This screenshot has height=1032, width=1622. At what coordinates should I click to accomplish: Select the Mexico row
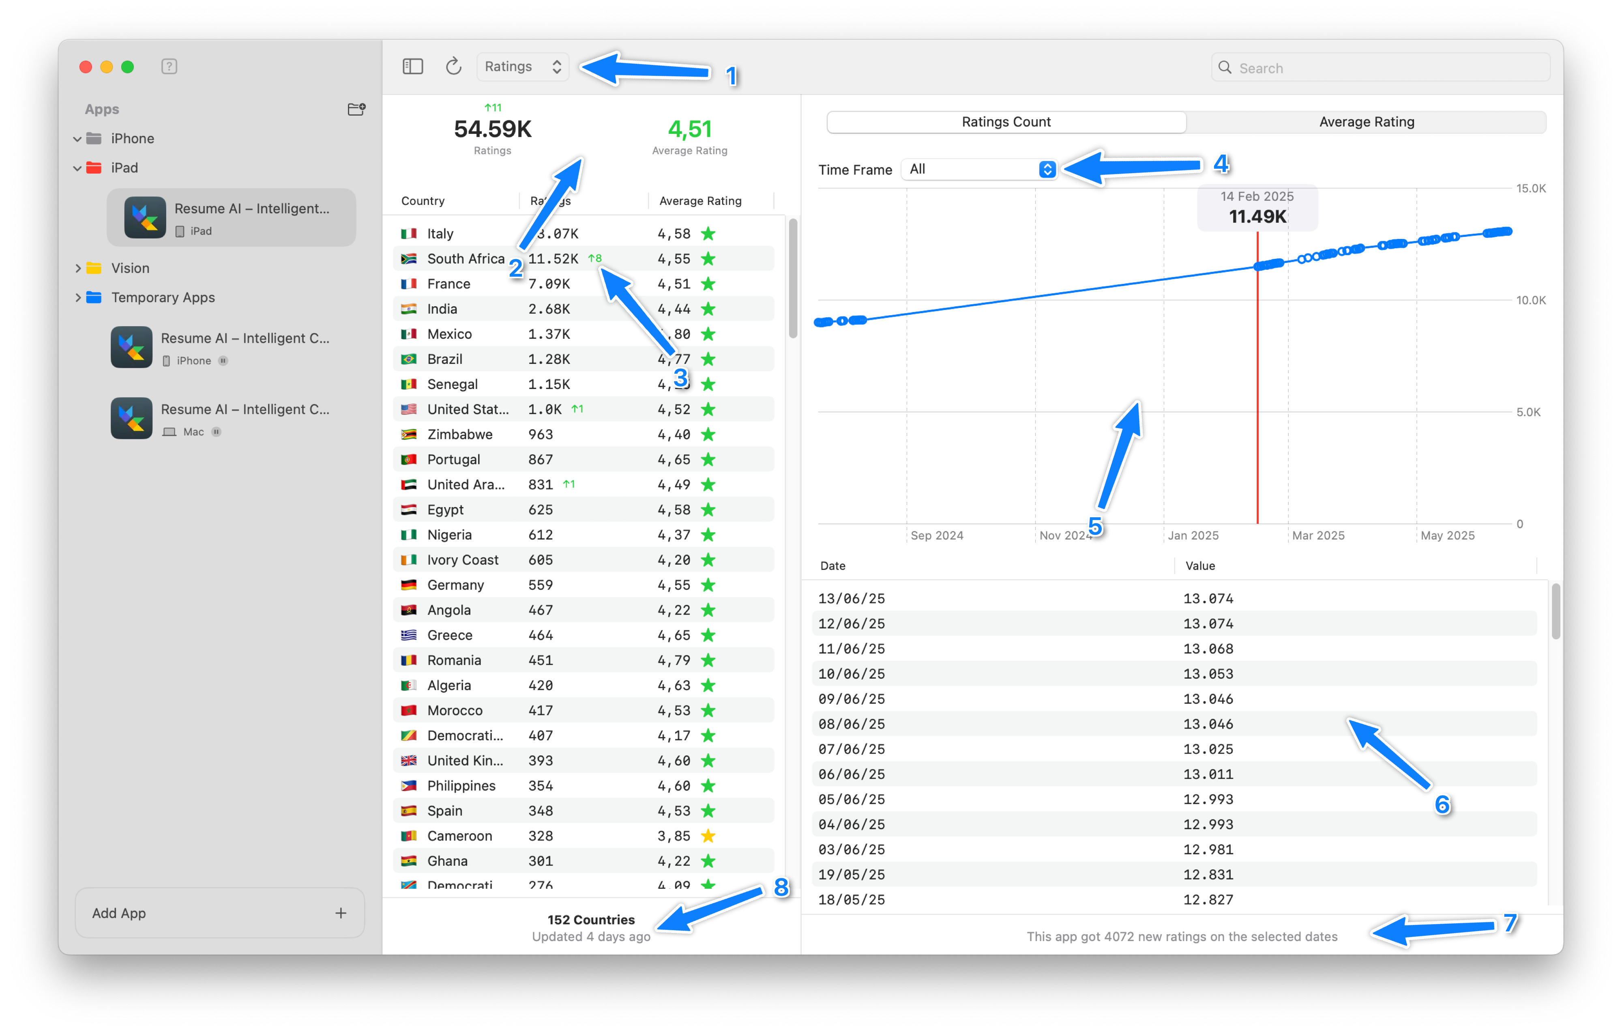[x=584, y=334]
